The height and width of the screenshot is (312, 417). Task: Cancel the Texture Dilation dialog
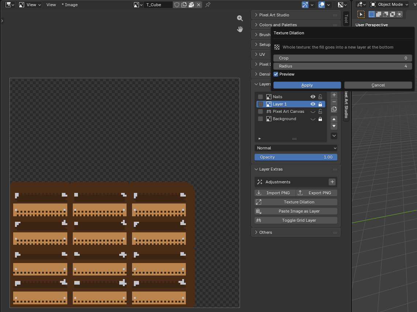tap(378, 85)
